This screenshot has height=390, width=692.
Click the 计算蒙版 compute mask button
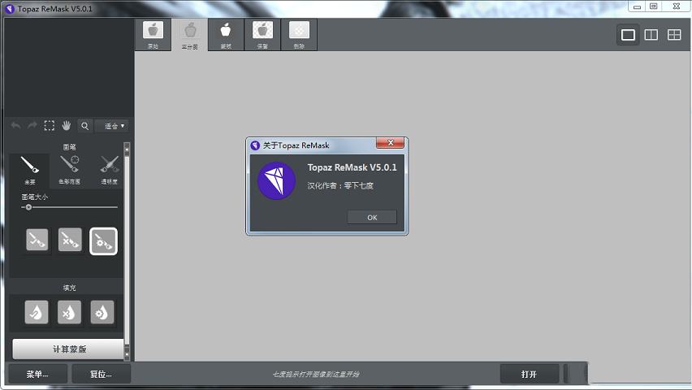click(x=68, y=349)
